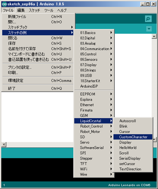Open the Blink LiquidCrystal example
158x189 pixels.
click(133, 126)
